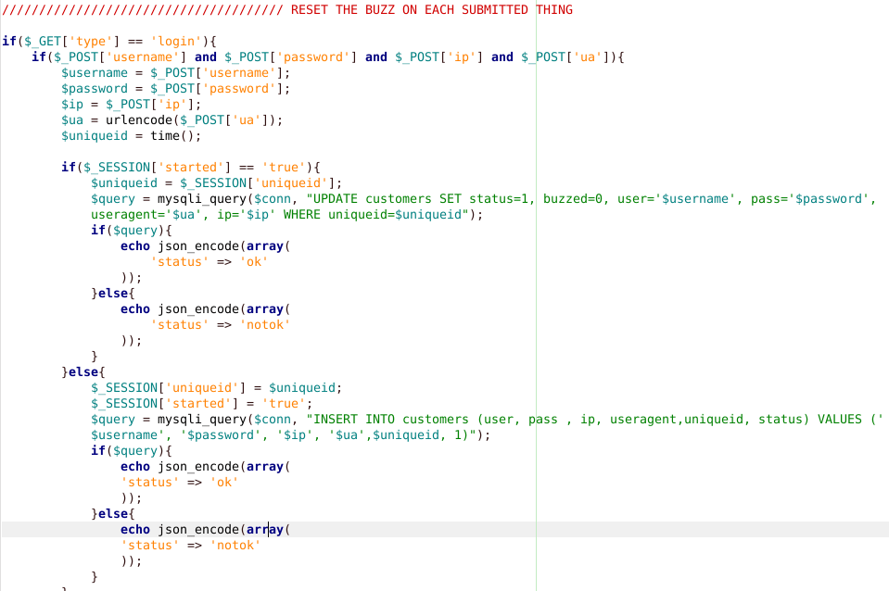Click the $username assignment line
The height and width of the screenshot is (591, 889).
(x=175, y=73)
